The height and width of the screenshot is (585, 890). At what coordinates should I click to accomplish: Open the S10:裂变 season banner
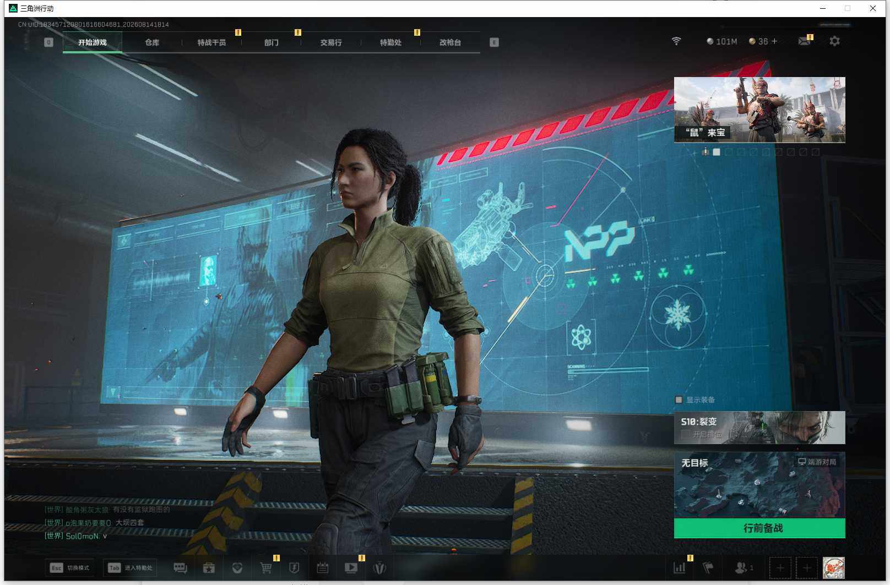click(x=759, y=428)
